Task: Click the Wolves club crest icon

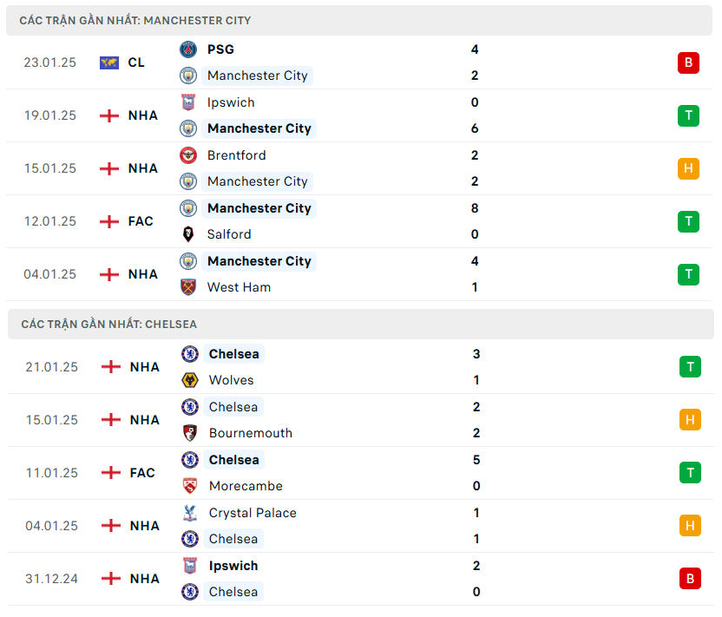Action: 190,380
